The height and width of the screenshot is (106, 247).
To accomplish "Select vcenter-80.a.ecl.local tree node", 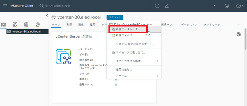I will 27,31.
